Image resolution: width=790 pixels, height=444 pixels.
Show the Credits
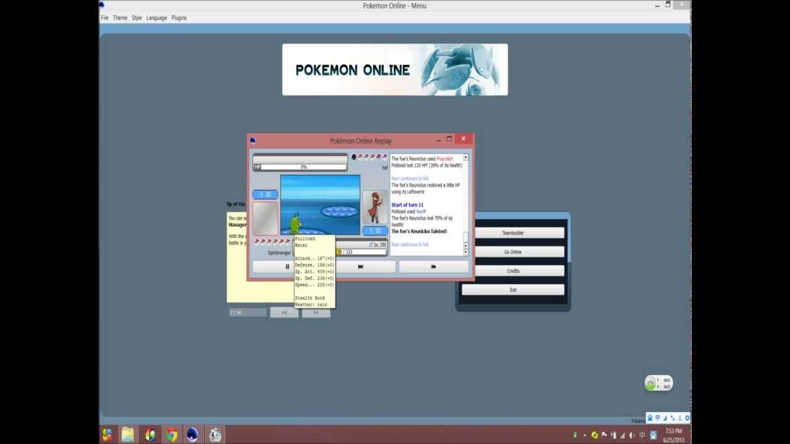(513, 271)
